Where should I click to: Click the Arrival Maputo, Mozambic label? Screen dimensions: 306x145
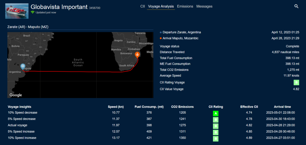(x=180, y=38)
